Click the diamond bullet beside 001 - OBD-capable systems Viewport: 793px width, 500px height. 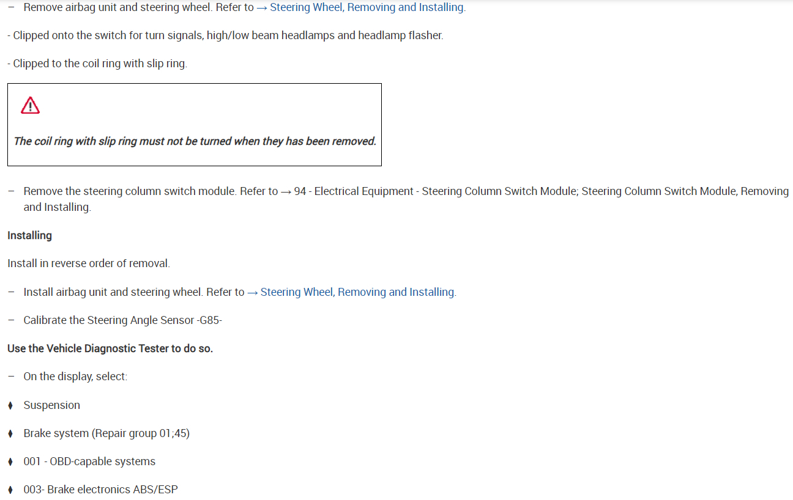coord(10,461)
